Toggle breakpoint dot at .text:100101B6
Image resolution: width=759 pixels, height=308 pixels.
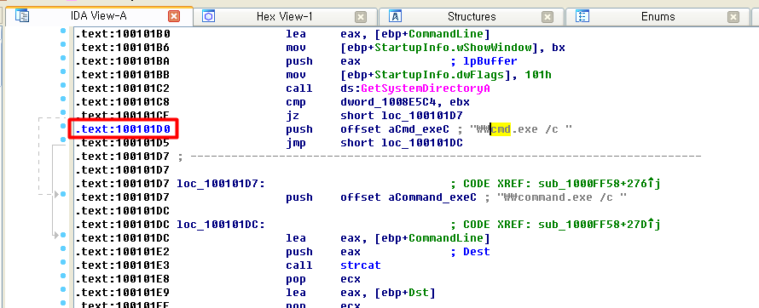[63, 44]
